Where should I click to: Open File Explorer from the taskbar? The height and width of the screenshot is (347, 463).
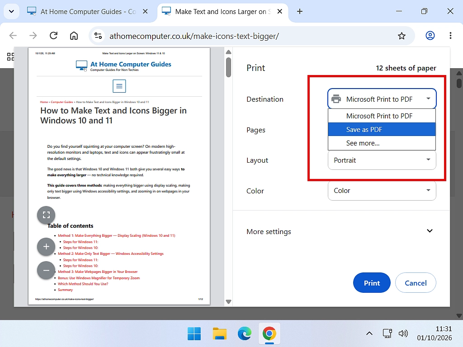pyautogui.click(x=219, y=334)
